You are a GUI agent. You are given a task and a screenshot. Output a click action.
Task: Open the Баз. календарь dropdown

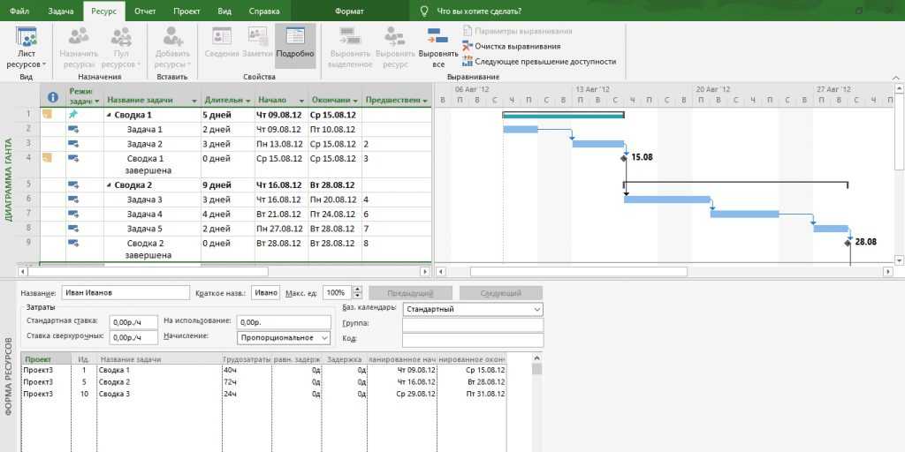click(537, 310)
